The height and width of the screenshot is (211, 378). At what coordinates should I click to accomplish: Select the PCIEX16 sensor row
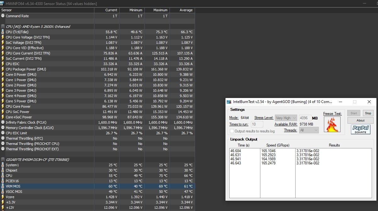97,181
